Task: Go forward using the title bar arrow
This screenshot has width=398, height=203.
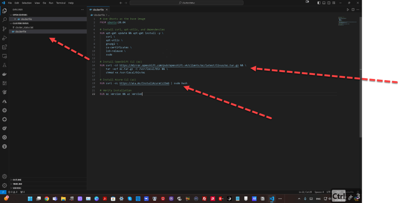Action: click(x=126, y=3)
